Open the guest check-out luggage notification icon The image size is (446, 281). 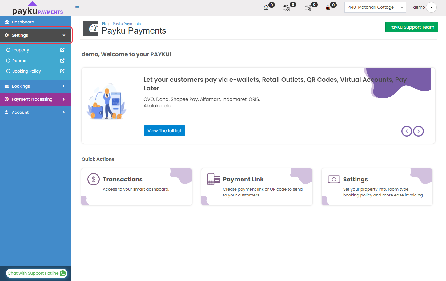point(308,8)
